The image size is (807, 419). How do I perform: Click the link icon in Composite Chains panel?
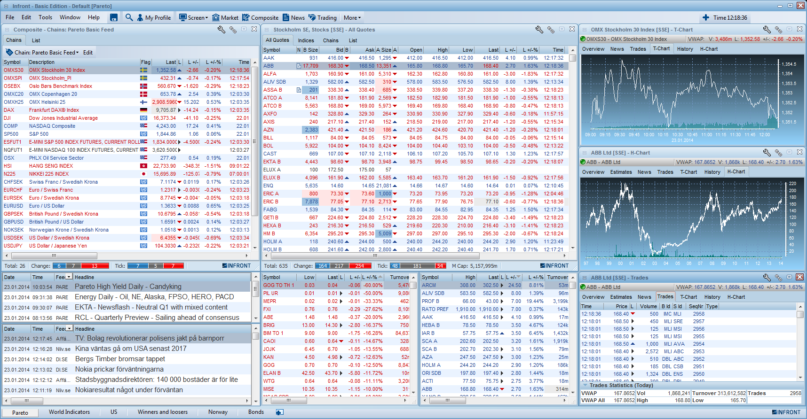233,29
